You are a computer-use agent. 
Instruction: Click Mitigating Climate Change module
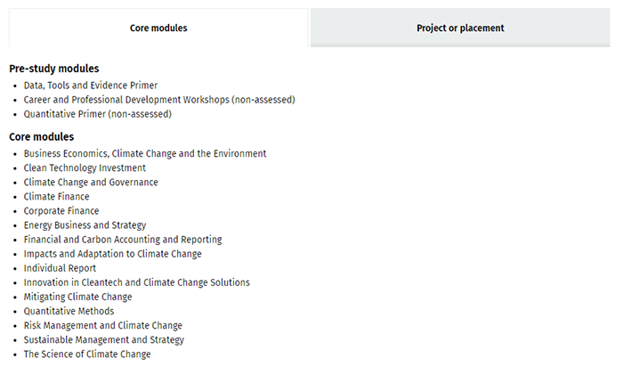(x=78, y=297)
